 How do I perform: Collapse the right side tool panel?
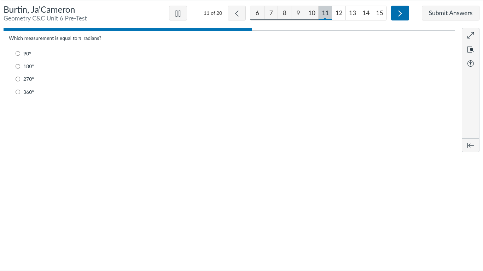470,145
